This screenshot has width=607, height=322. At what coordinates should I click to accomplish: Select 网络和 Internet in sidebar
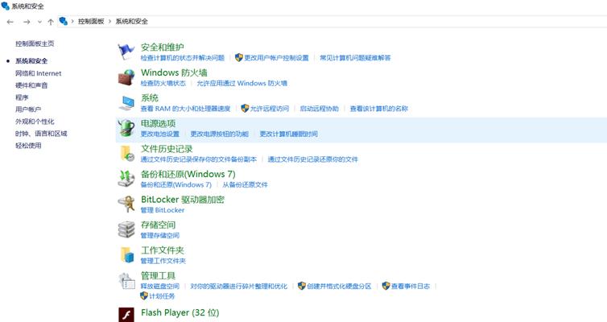[39, 73]
